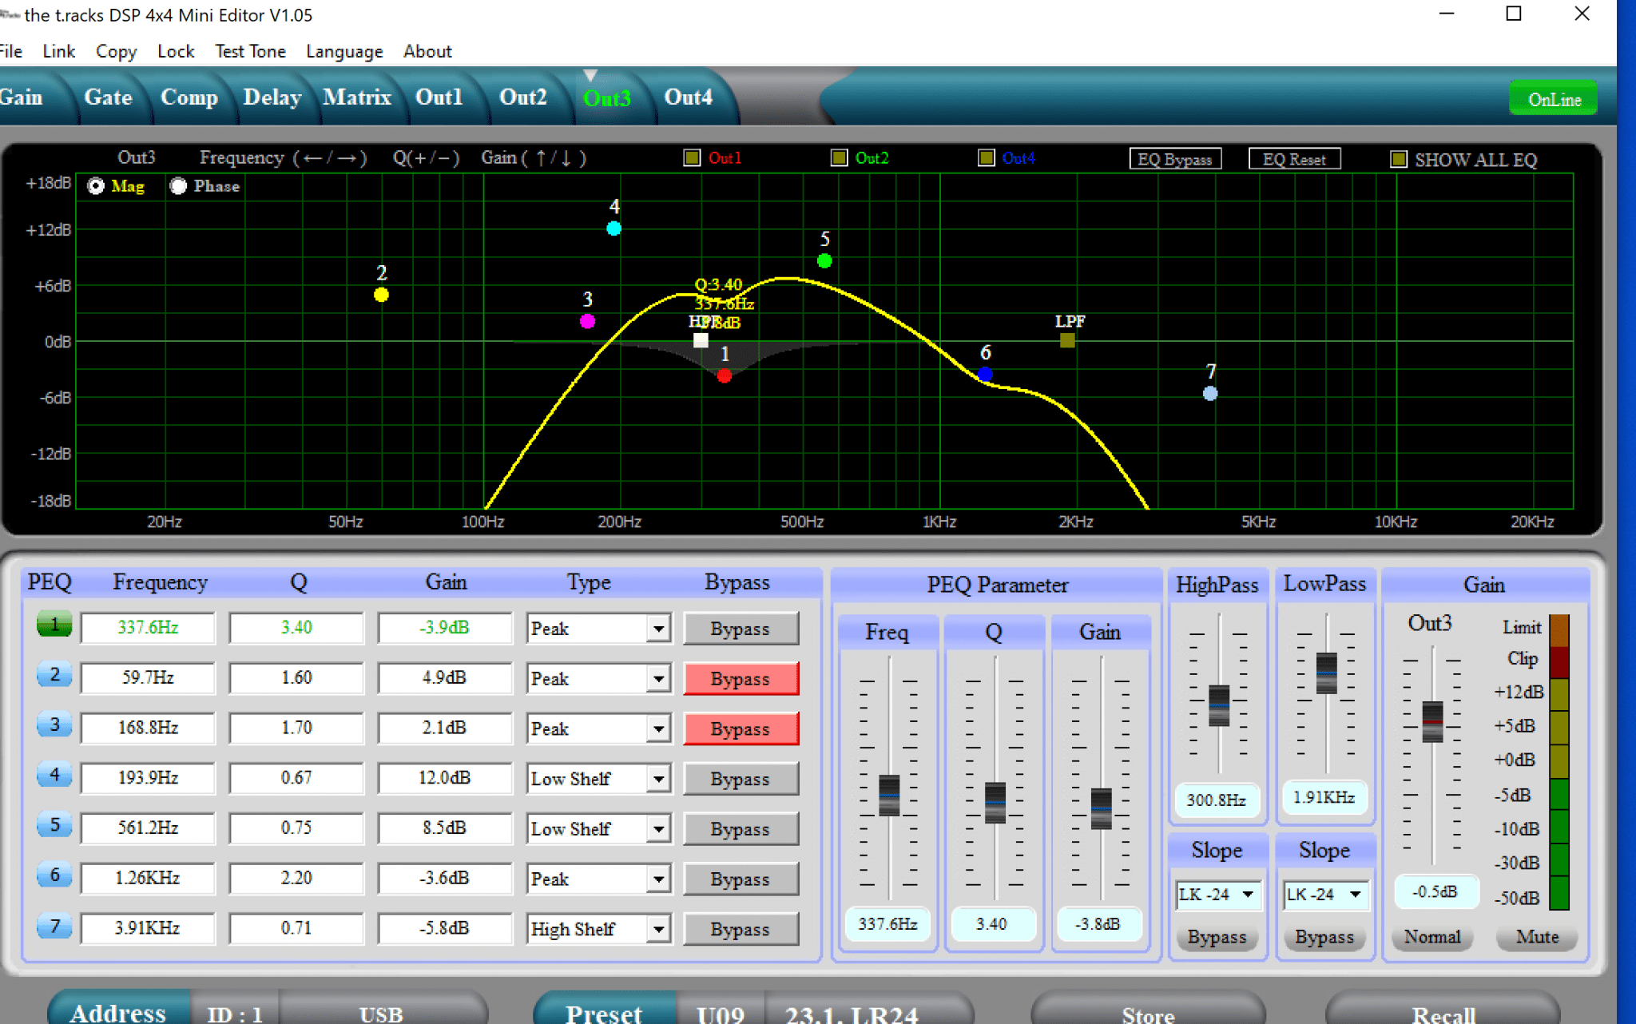This screenshot has width=1636, height=1024.
Task: Enable the Out1 curve overlay checkbox
Action: coord(692,158)
